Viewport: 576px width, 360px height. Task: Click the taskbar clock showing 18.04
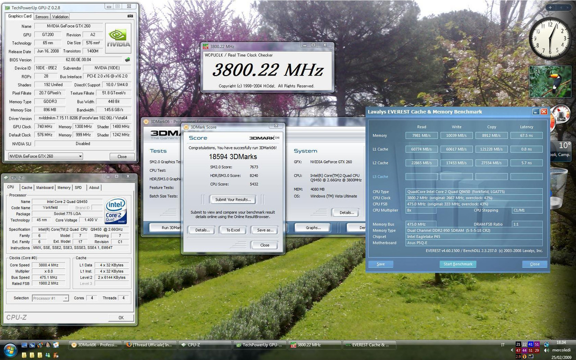coord(561,342)
